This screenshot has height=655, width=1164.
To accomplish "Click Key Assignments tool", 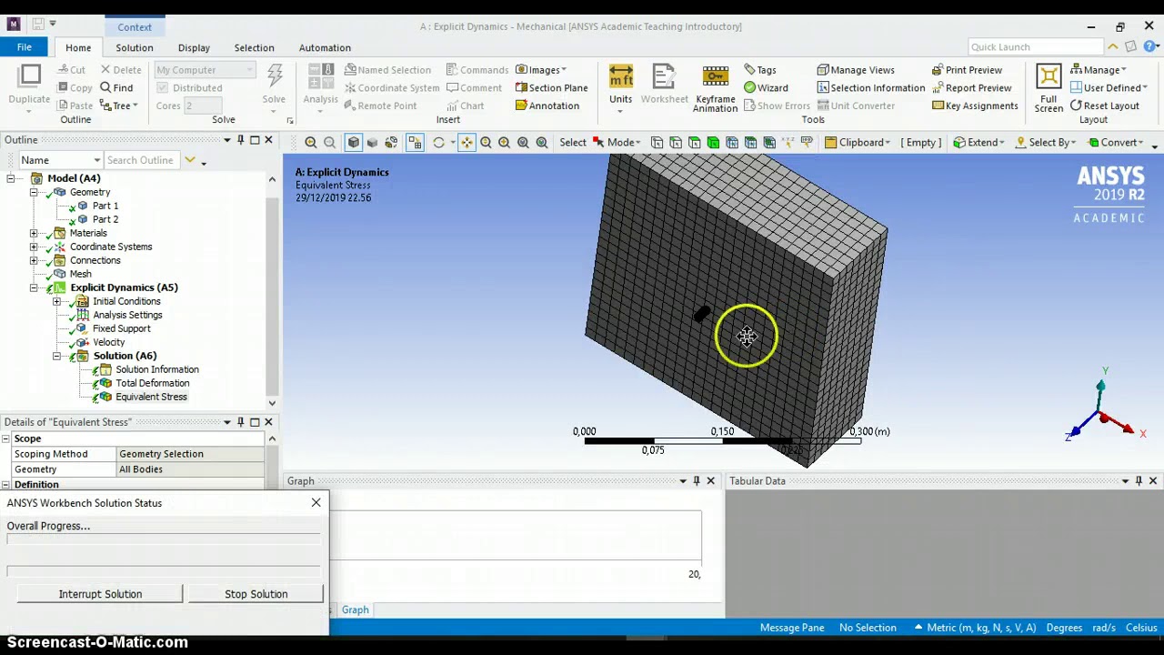I will tap(975, 106).
